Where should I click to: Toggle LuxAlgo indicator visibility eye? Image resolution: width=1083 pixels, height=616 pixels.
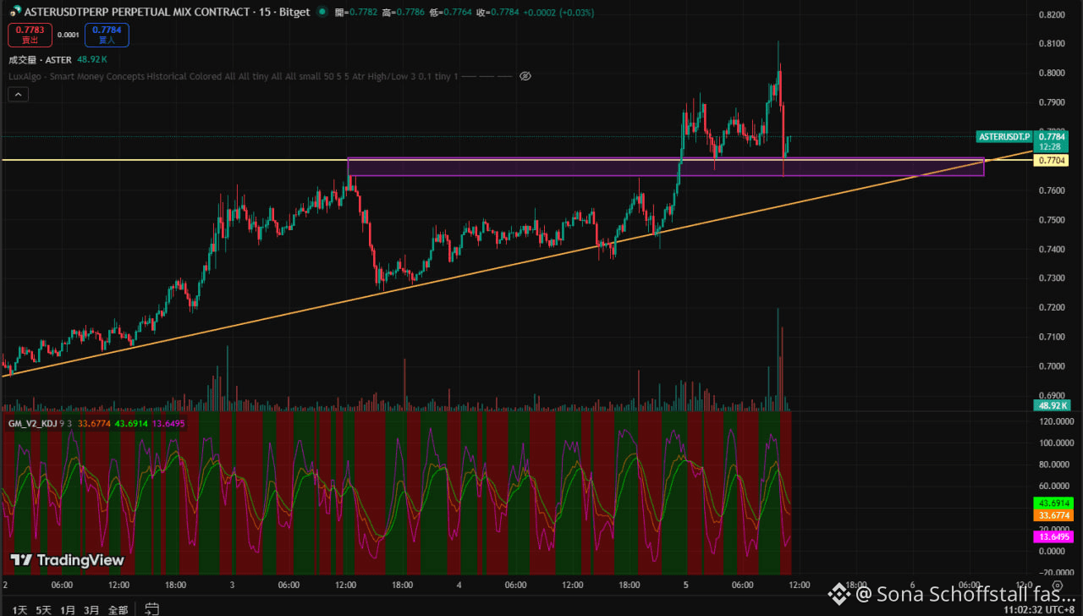pos(525,76)
